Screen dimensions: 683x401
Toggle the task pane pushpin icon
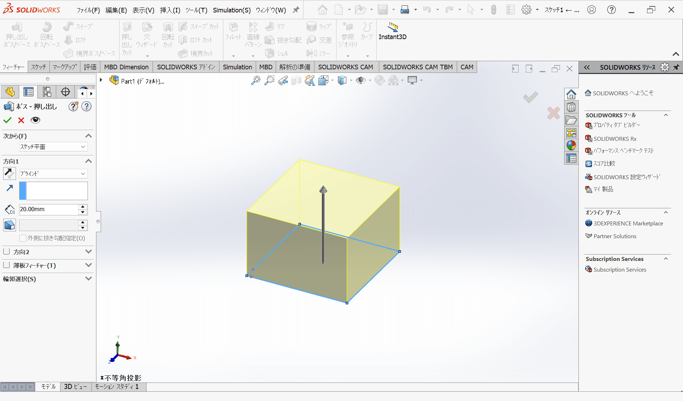click(676, 67)
